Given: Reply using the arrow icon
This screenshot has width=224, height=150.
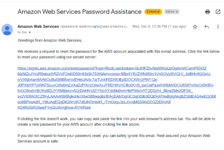Looking at the screenshot, I should tap(206, 27).
